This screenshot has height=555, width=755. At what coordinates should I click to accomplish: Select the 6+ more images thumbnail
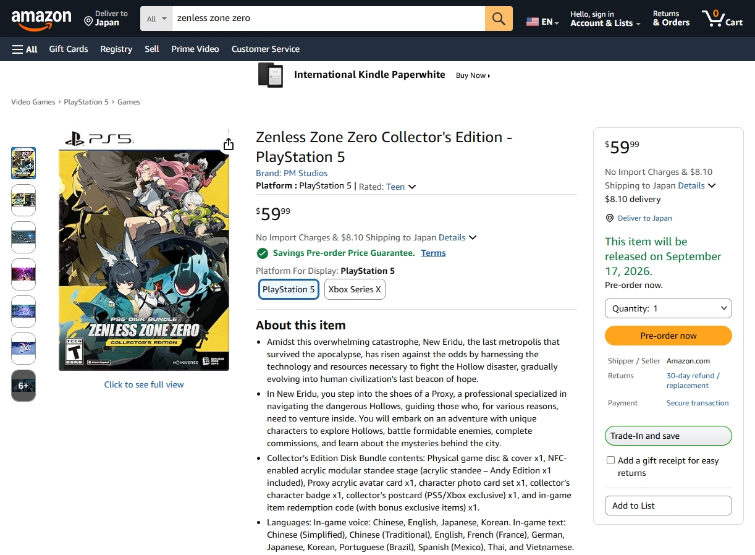tap(23, 386)
